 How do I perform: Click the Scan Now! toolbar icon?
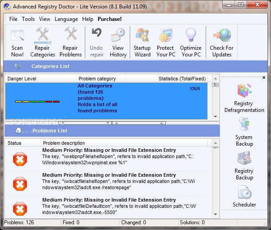coord(17,43)
